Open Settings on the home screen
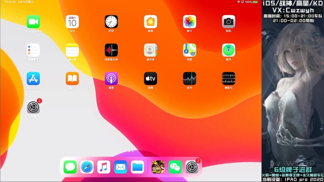 (33, 107)
